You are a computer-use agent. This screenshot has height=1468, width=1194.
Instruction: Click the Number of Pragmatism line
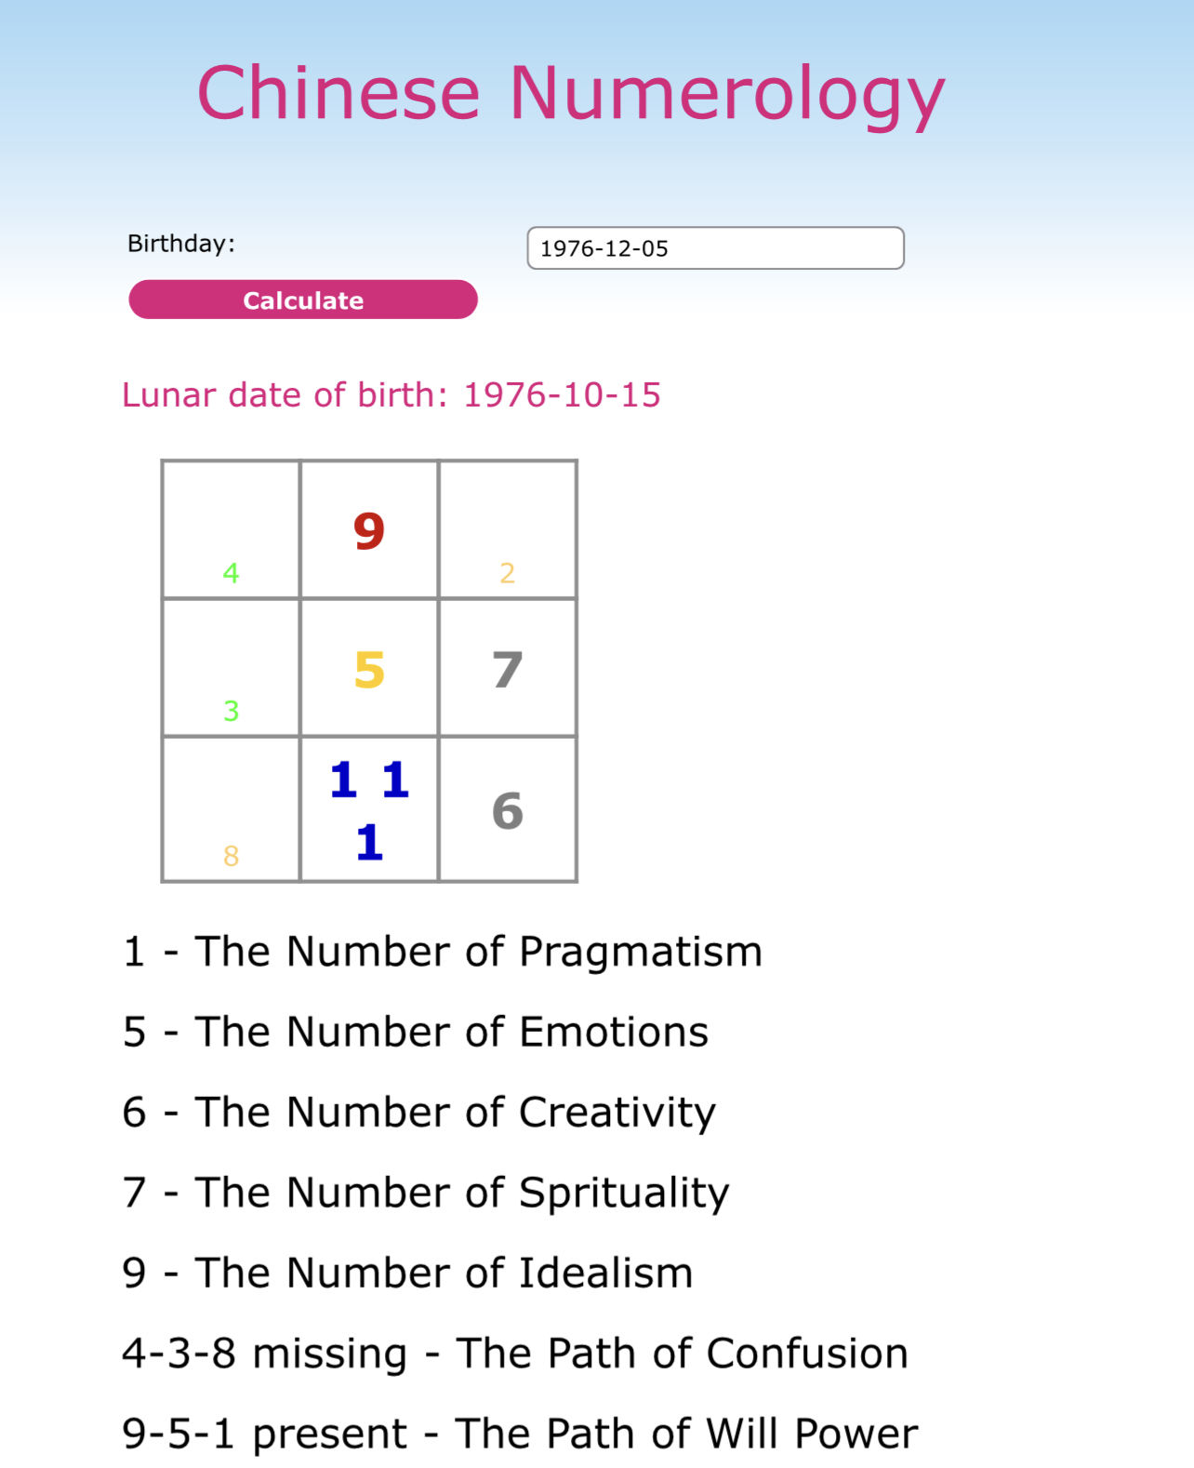(x=442, y=952)
